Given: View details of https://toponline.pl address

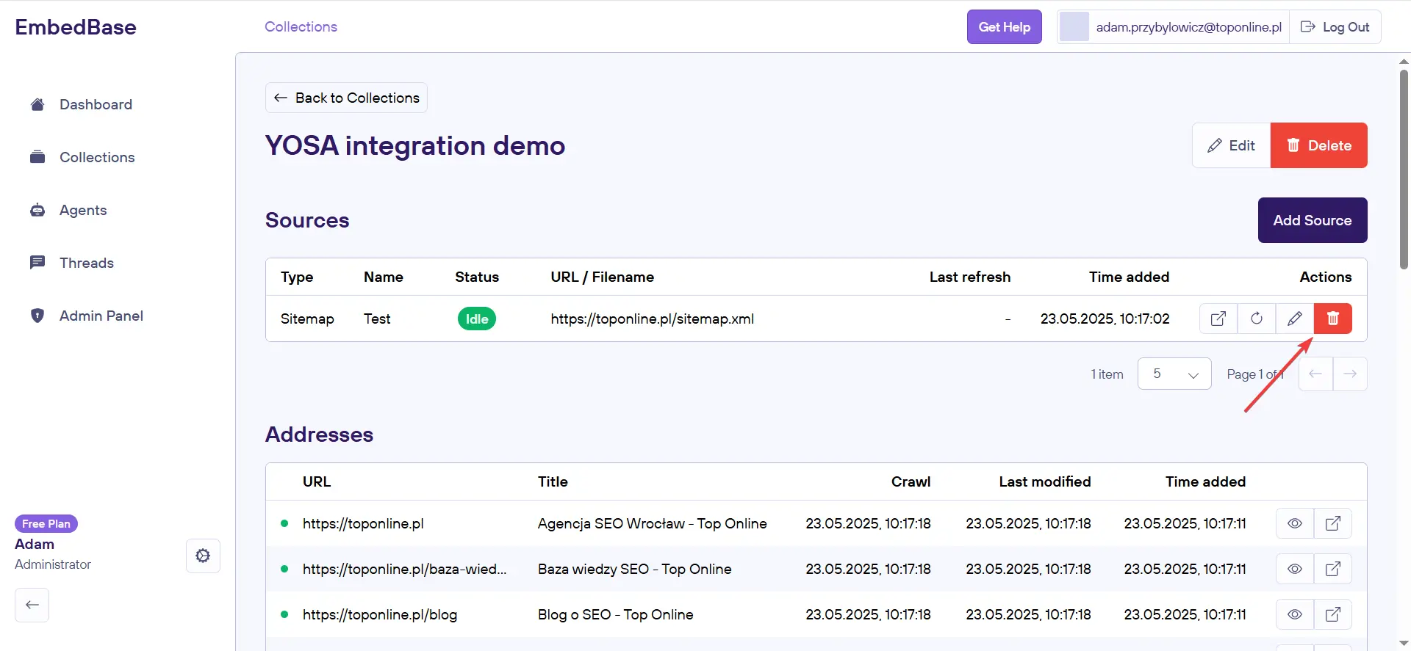Looking at the screenshot, I should tap(1295, 523).
